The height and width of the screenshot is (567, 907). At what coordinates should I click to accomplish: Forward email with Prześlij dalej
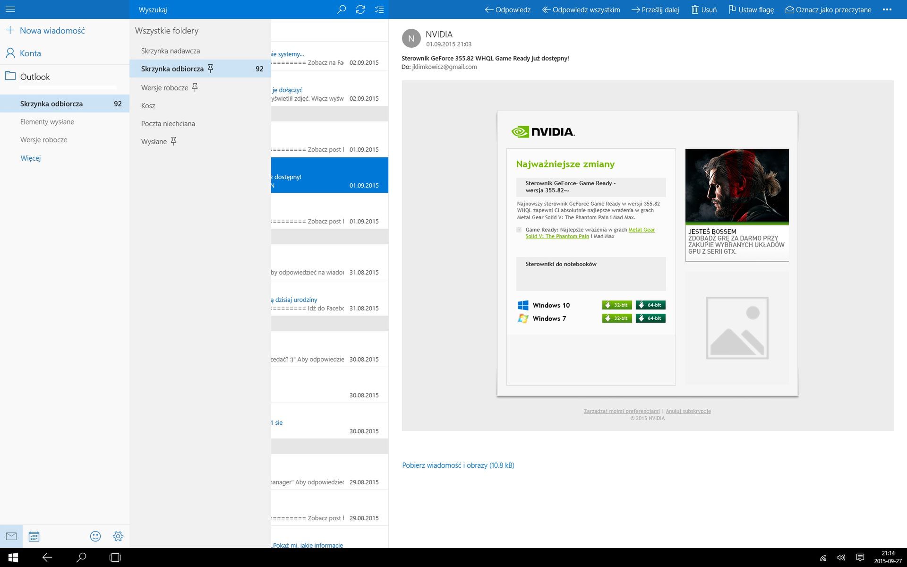click(x=655, y=9)
